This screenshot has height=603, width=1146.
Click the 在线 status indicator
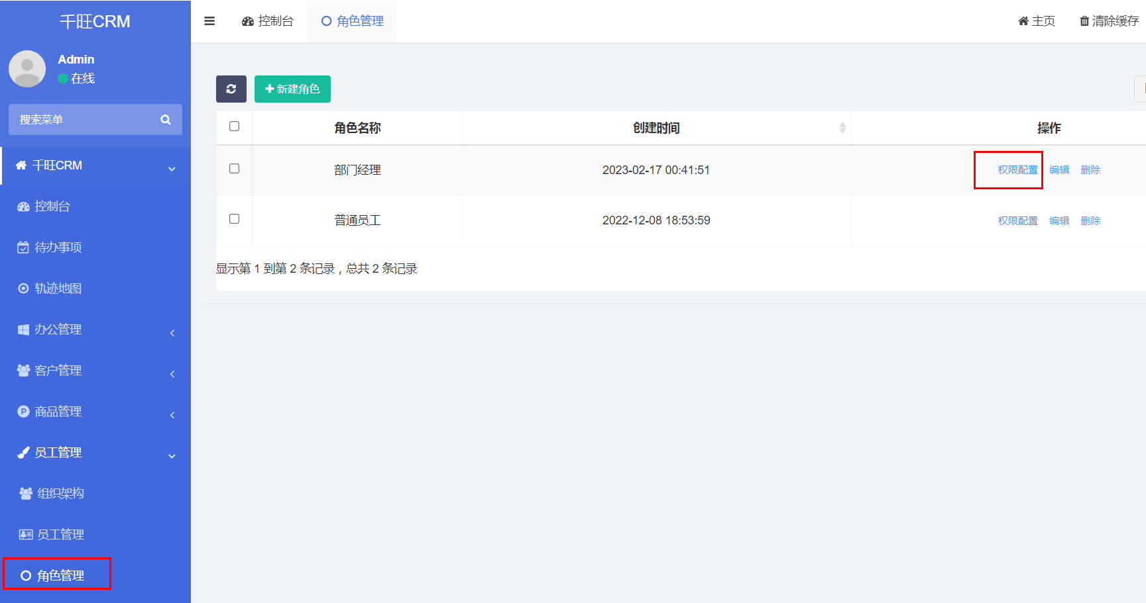pos(76,78)
